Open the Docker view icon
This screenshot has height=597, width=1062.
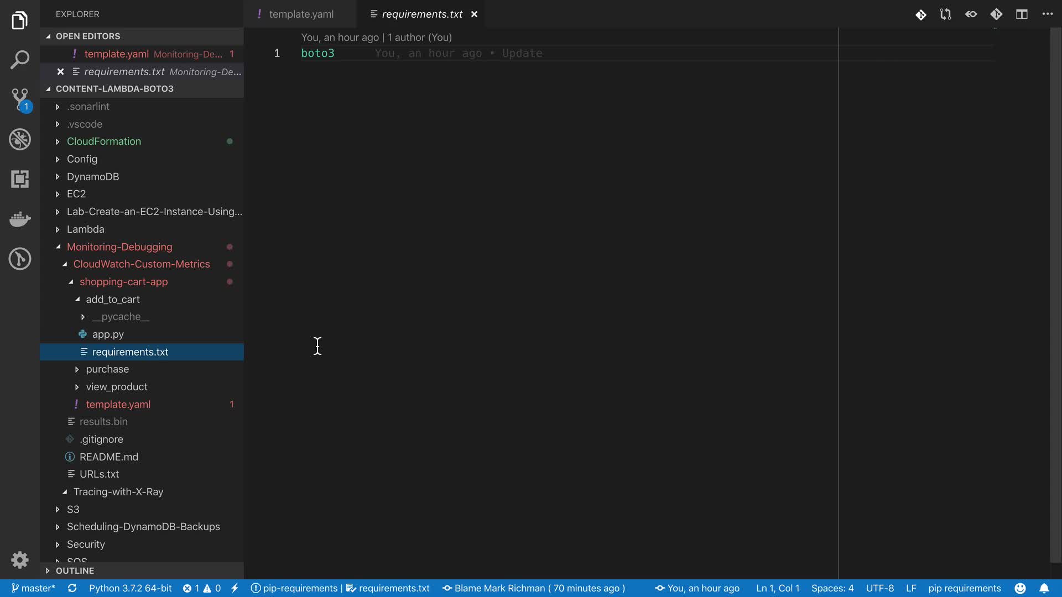point(20,219)
